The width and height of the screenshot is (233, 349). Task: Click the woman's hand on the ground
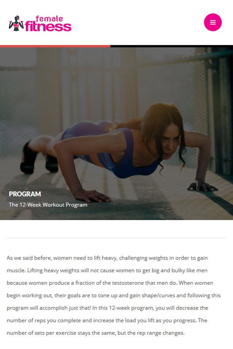pos(91,195)
